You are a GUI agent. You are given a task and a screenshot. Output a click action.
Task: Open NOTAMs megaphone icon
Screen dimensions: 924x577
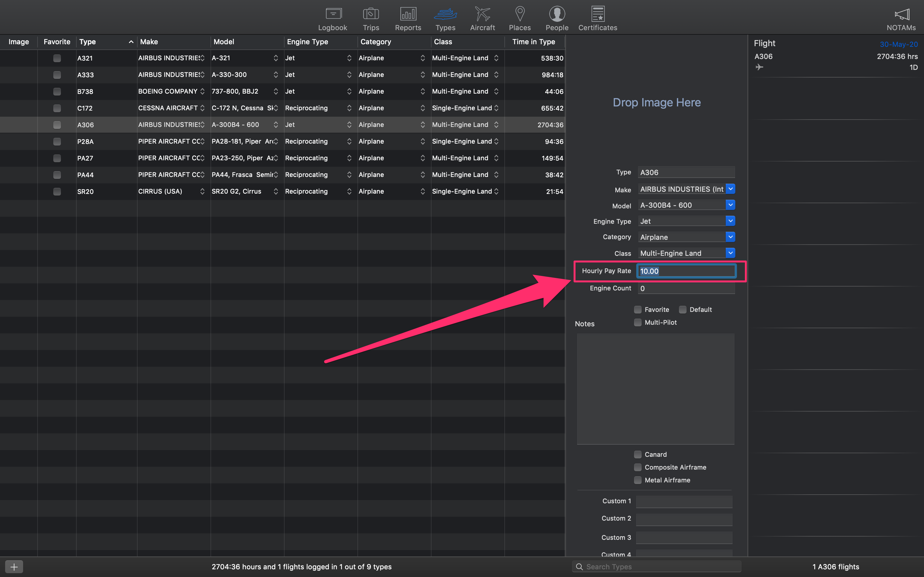902,14
